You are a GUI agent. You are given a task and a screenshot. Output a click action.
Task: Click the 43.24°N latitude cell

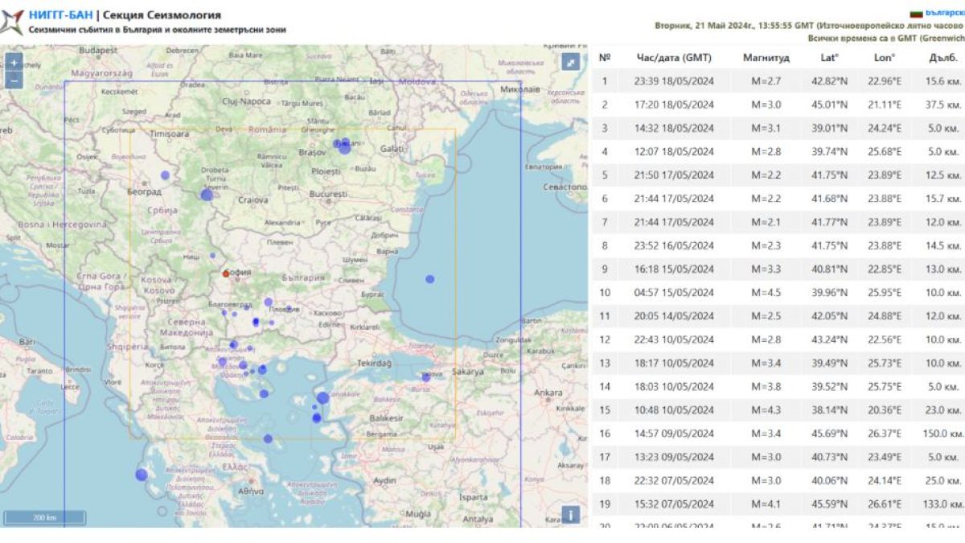point(830,339)
